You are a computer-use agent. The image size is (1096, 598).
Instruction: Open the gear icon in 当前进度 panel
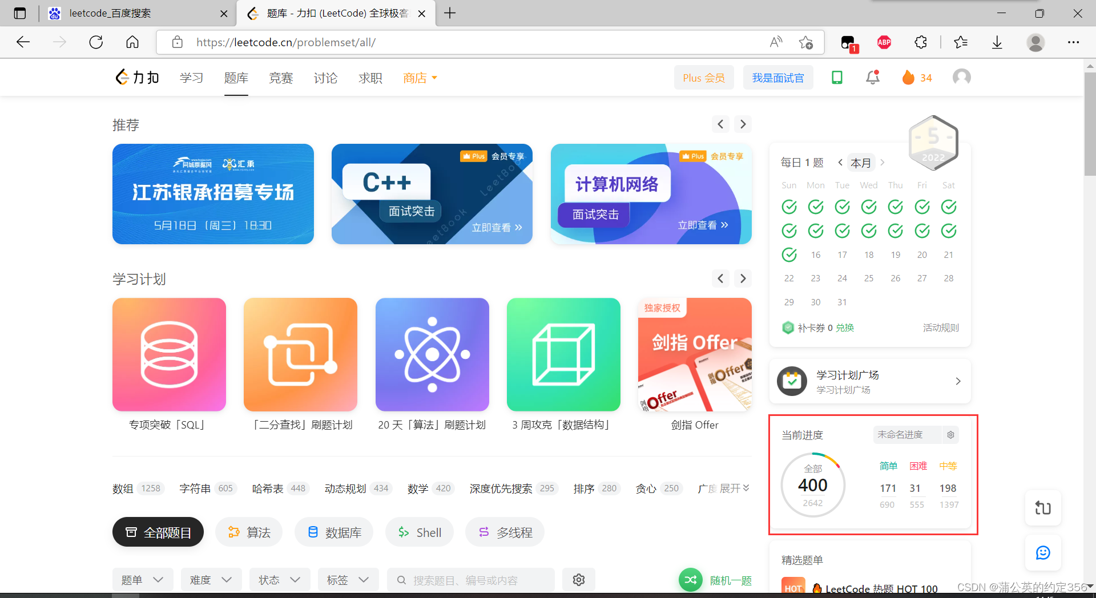pyautogui.click(x=950, y=434)
